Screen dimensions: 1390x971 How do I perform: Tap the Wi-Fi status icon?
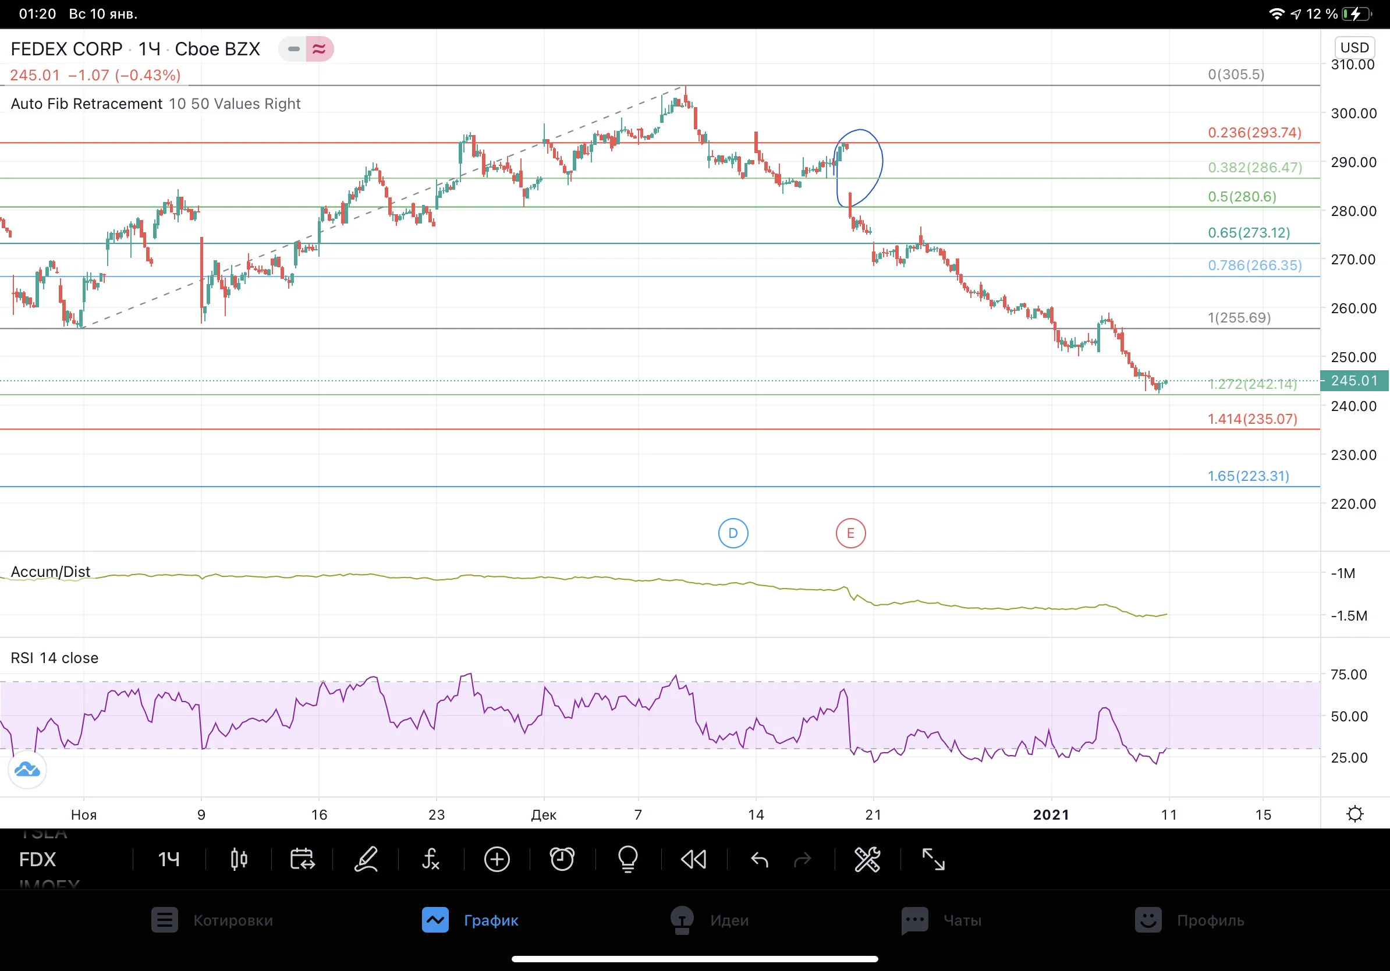point(1276,13)
